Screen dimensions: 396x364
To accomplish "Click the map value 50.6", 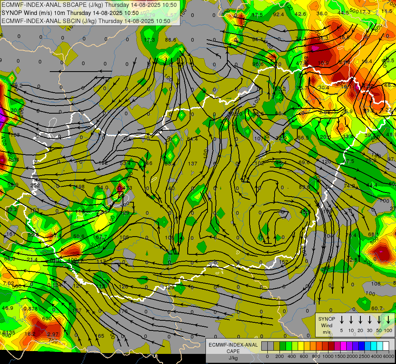I will pyautogui.click(x=79, y=237).
